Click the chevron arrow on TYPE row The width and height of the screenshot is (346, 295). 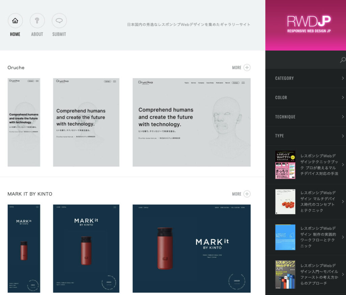(343, 136)
